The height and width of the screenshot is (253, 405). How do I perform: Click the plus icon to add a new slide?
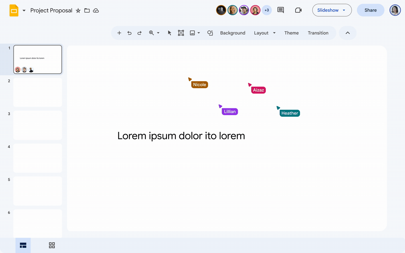[x=119, y=33]
